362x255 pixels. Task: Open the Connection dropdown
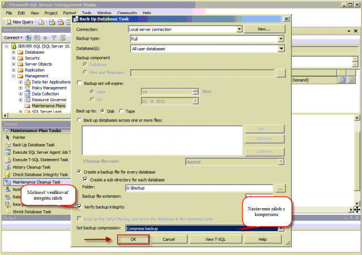[239, 29]
